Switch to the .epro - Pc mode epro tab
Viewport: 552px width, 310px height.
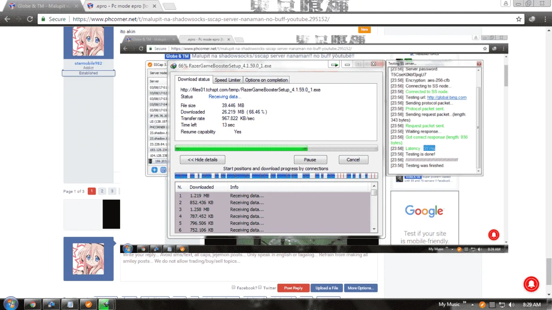coord(122,6)
